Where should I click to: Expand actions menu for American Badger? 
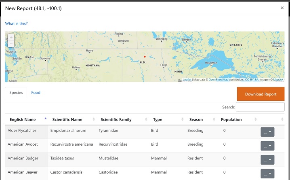pos(267,159)
